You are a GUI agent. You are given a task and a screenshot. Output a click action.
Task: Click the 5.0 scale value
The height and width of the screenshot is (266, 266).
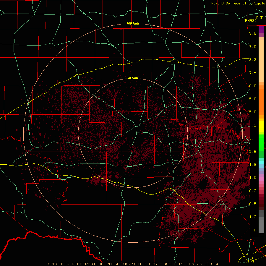point(253,112)
